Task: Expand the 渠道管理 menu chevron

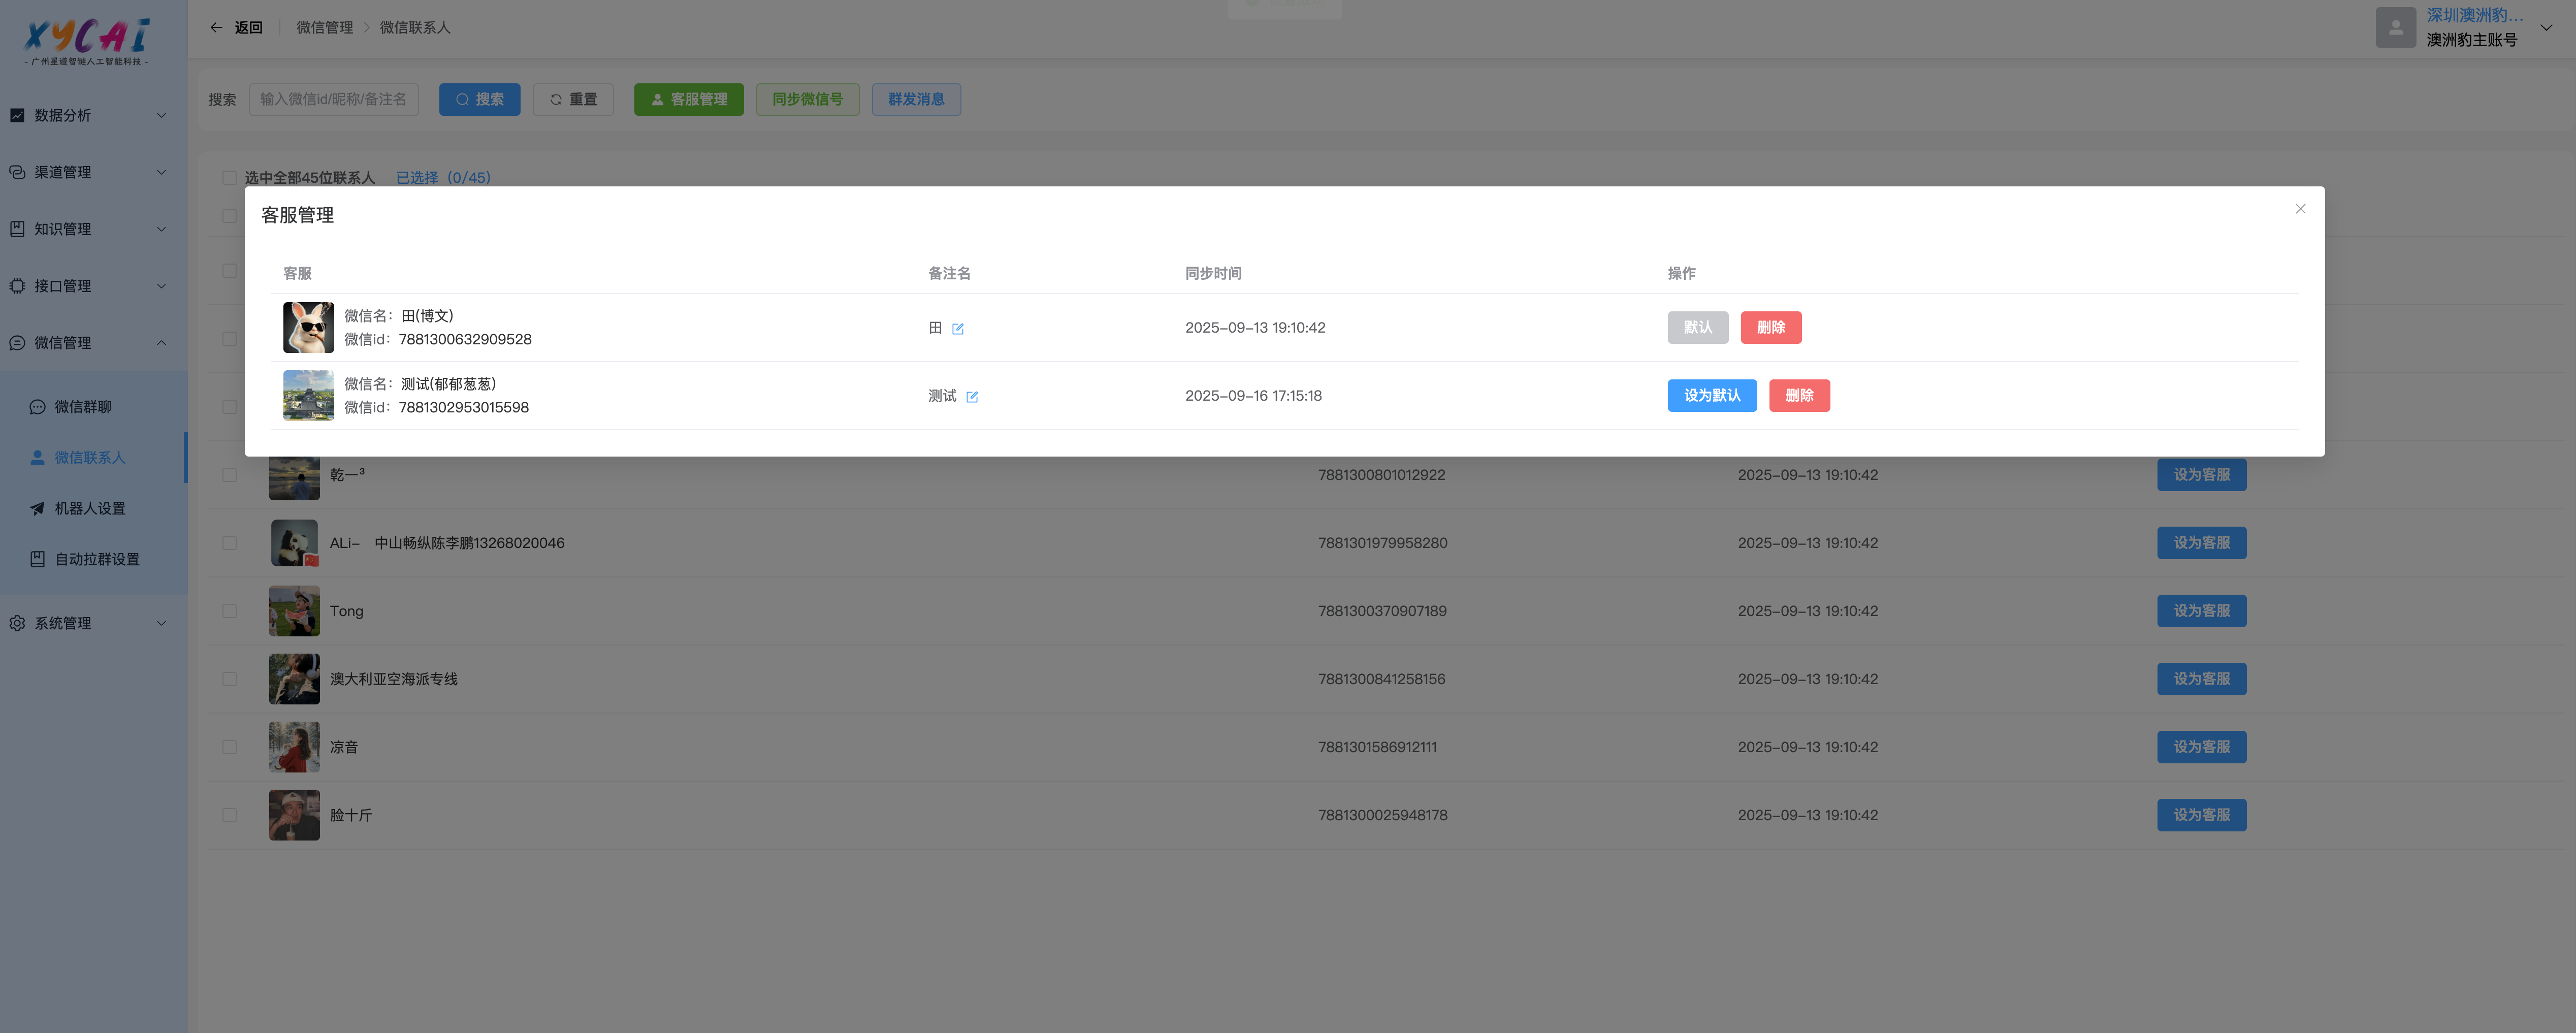Action: coord(162,172)
